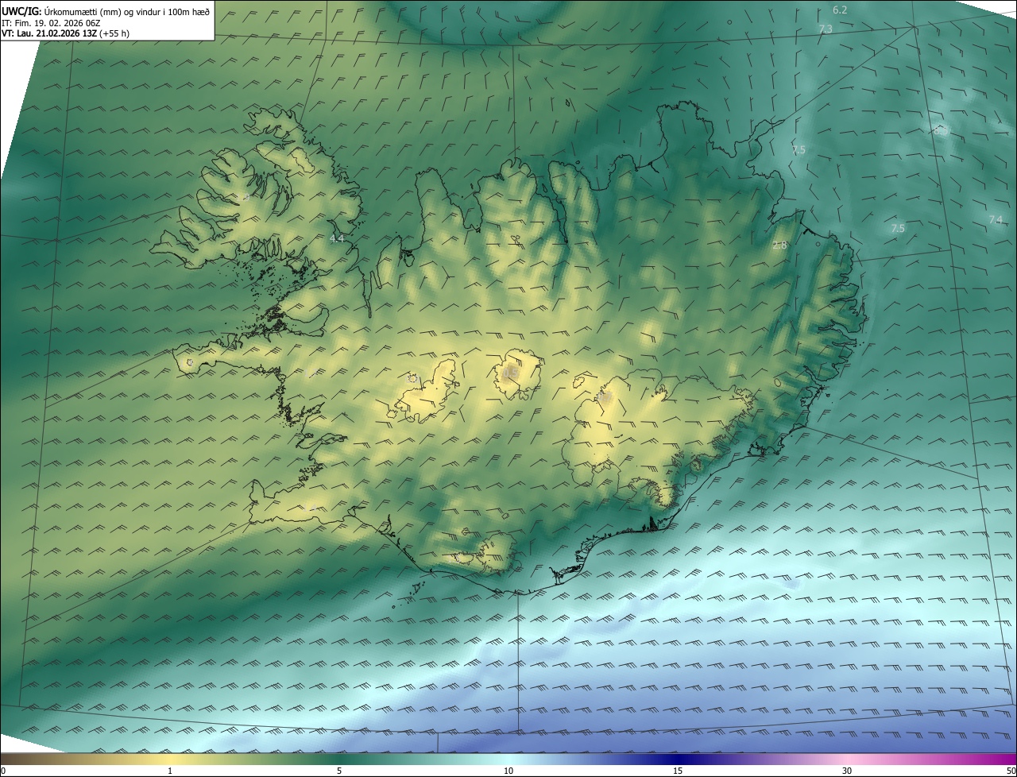Screen dimensions: 1017x777
Task: Pick the dark navy color above the 15 mark
Action: pyautogui.click(x=678, y=759)
